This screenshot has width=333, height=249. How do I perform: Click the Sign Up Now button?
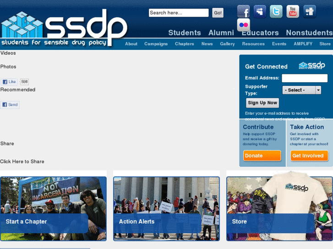(262, 103)
